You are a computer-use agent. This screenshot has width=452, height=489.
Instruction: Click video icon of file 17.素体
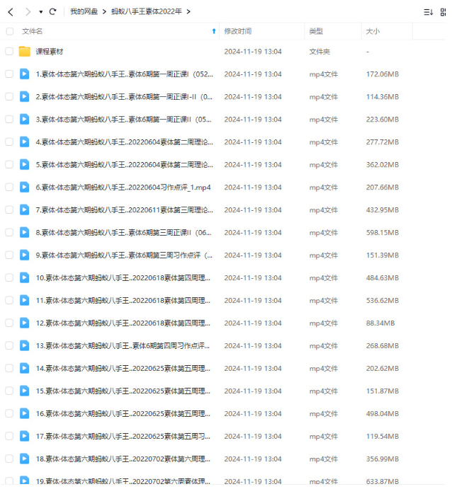tap(24, 436)
